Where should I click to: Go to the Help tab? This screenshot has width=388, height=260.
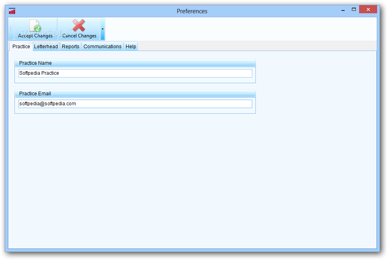(x=131, y=47)
